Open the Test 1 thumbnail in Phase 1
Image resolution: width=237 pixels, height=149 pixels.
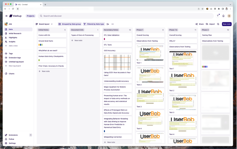pyautogui.click(x=150, y=53)
